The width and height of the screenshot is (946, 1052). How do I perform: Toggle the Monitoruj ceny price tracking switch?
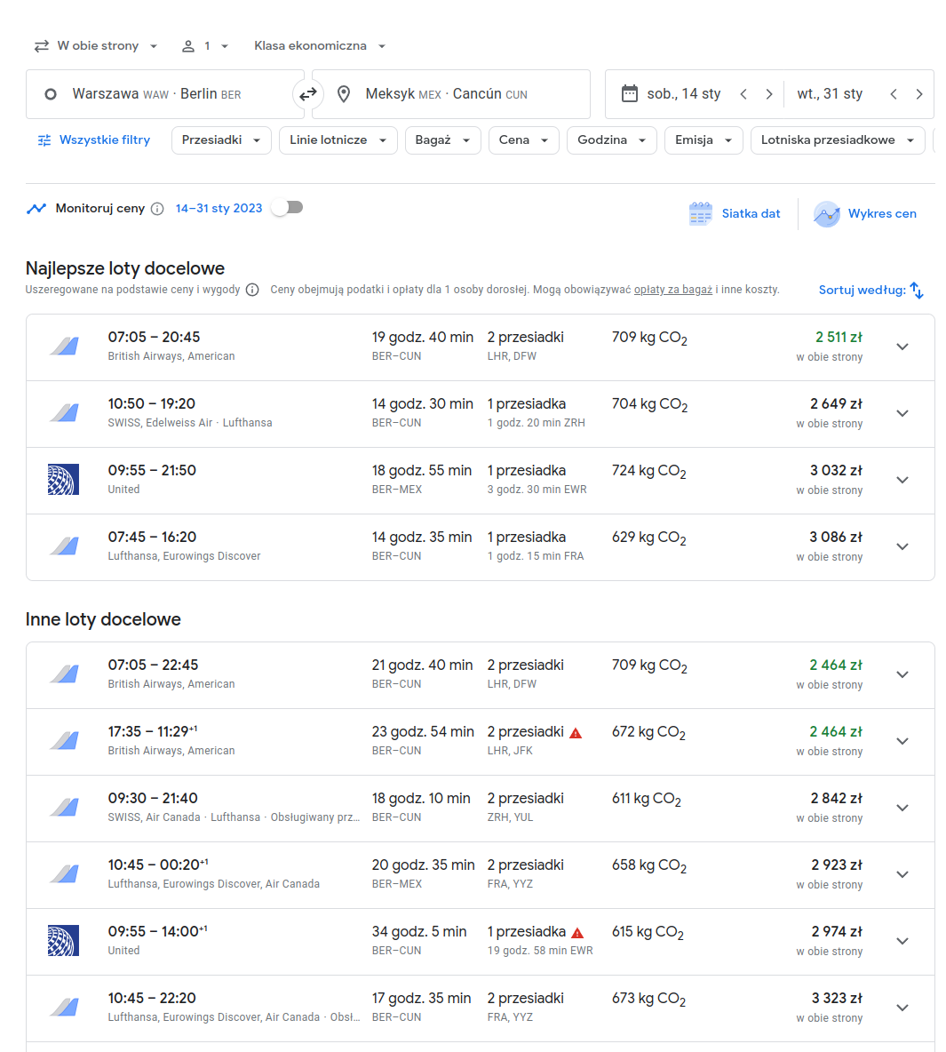288,208
